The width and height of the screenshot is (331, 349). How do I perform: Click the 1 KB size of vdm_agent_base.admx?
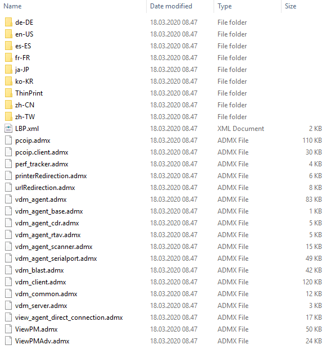tap(315, 211)
